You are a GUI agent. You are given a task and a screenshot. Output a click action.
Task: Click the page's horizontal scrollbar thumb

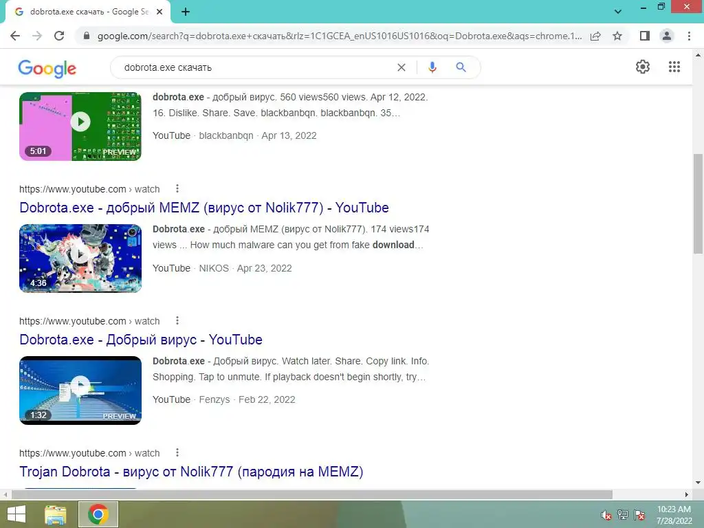click(x=311, y=494)
